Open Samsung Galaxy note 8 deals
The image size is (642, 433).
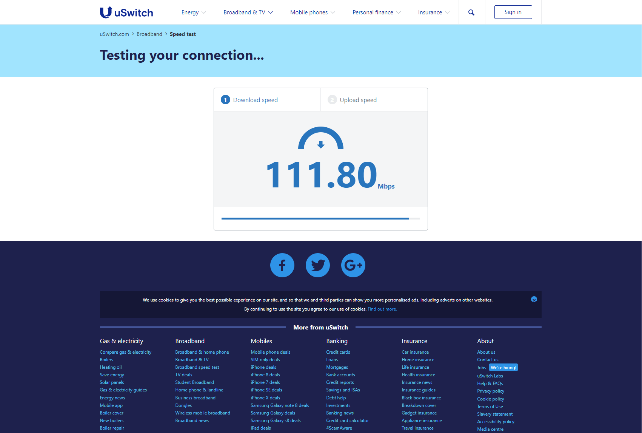click(280, 405)
